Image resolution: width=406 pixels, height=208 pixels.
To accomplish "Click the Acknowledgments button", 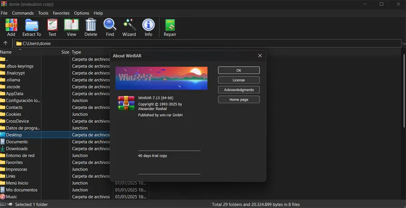I will pos(239,90).
